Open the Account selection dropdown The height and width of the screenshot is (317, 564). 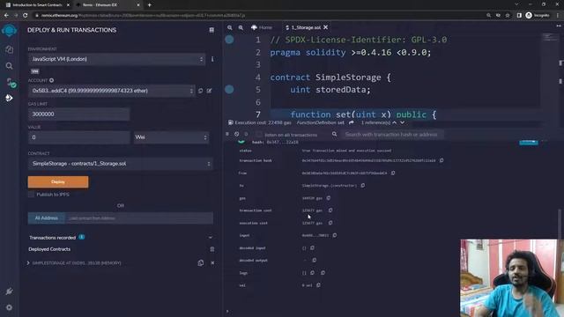point(111,91)
